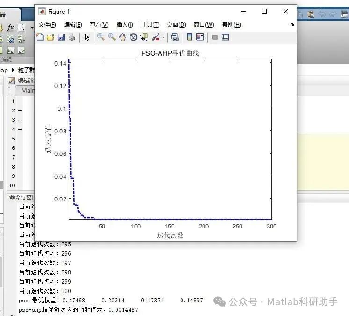Insert a colorbar via toolbar icon

tap(189, 37)
